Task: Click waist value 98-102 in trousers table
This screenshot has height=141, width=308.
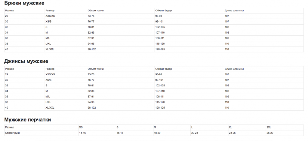Action: tap(92, 49)
